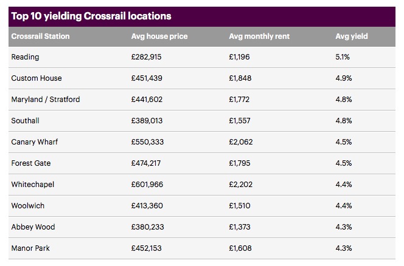Click the Southall station name
The height and width of the screenshot is (266, 404).
[25, 121]
